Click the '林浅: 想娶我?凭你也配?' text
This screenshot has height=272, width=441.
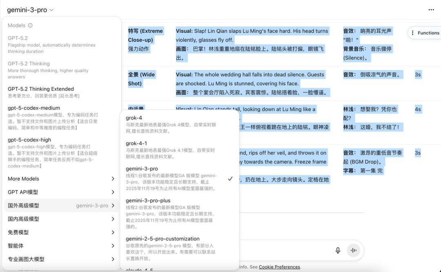(x=370, y=113)
